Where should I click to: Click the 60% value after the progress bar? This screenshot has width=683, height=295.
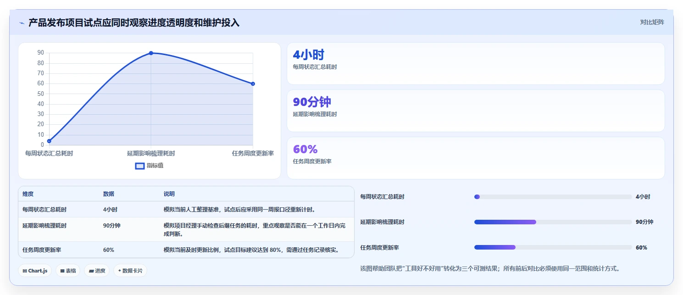pos(641,248)
